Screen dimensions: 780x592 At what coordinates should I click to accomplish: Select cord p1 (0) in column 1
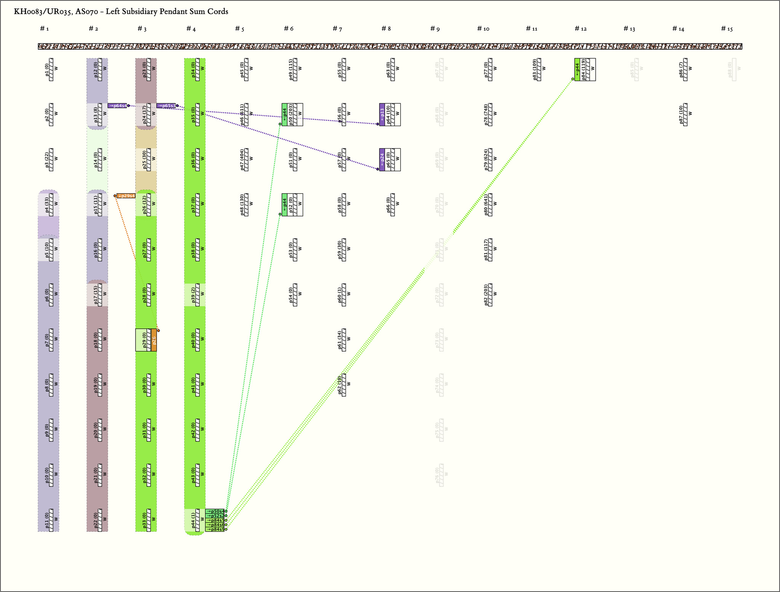point(51,69)
